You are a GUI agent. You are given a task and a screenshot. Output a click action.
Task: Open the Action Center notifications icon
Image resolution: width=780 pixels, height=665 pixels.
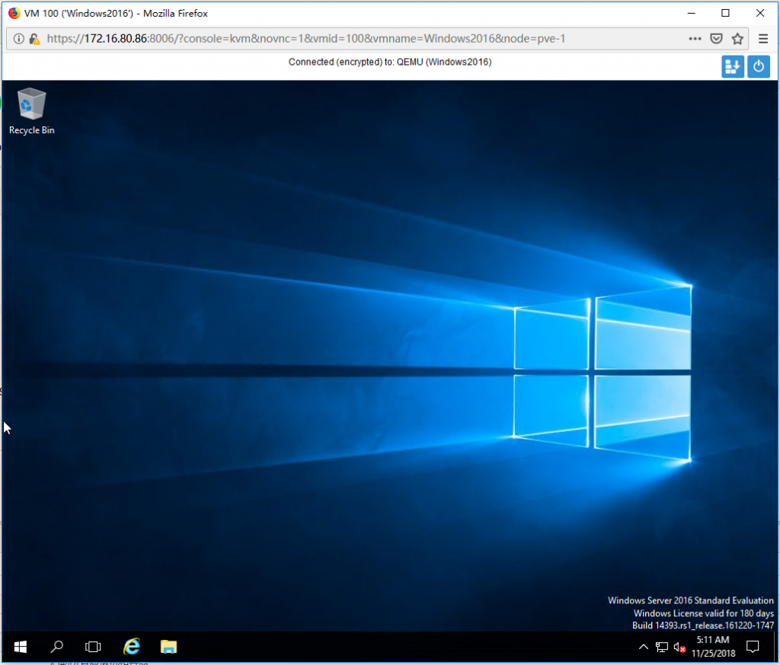click(x=753, y=647)
